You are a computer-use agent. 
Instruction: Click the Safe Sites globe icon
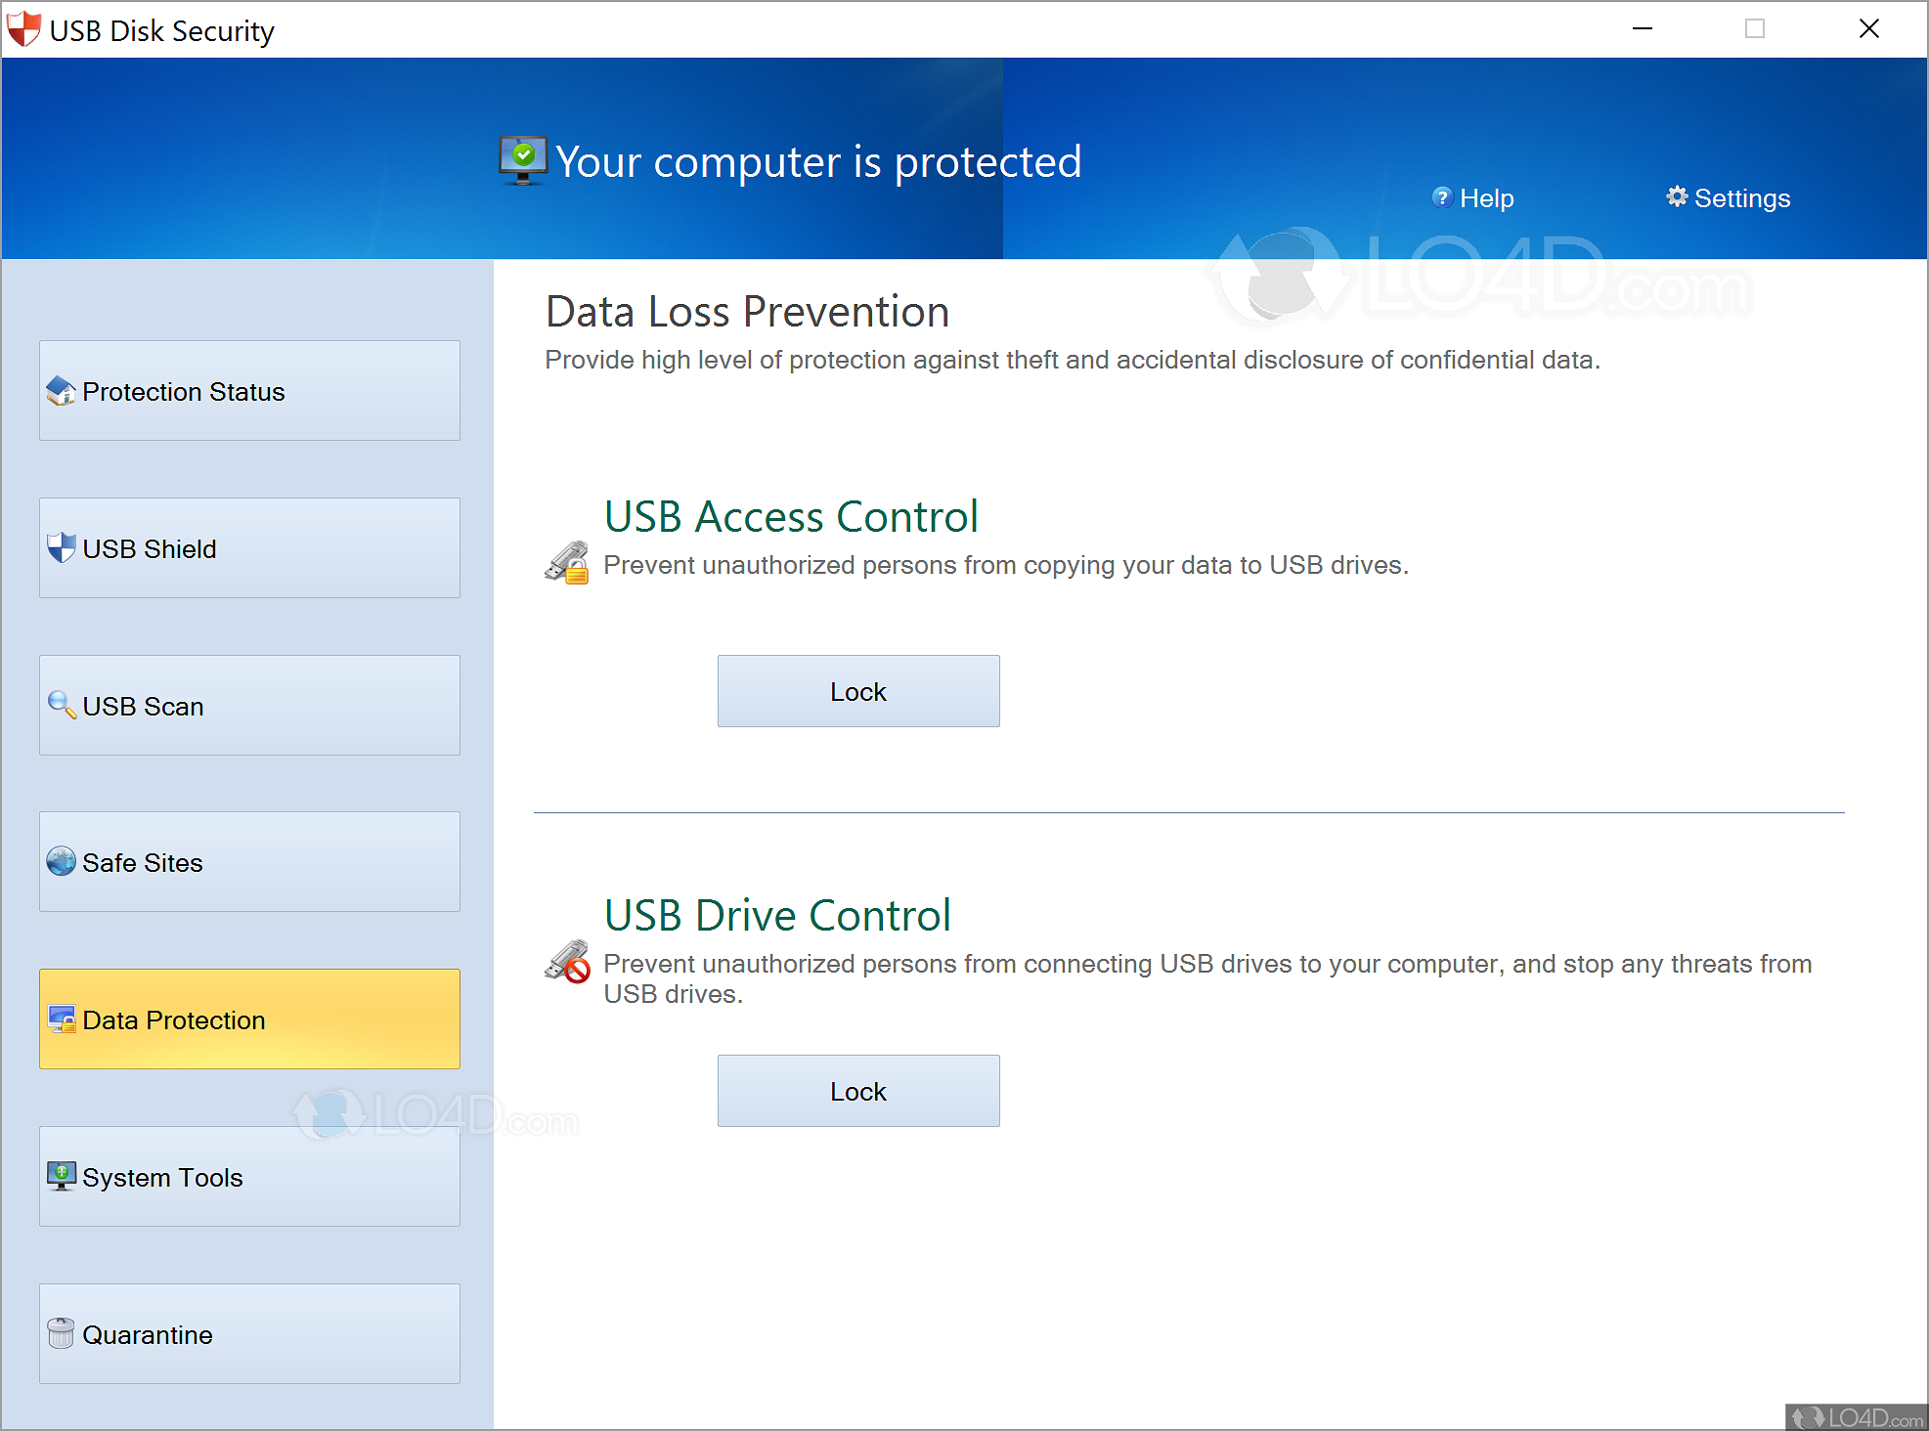61,861
